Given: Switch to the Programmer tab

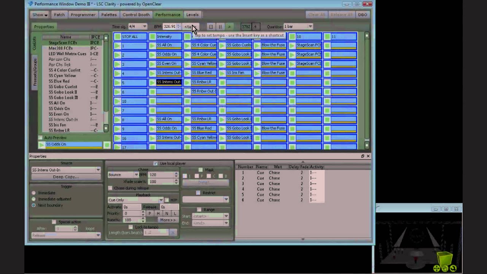Looking at the screenshot, I should point(83,15).
